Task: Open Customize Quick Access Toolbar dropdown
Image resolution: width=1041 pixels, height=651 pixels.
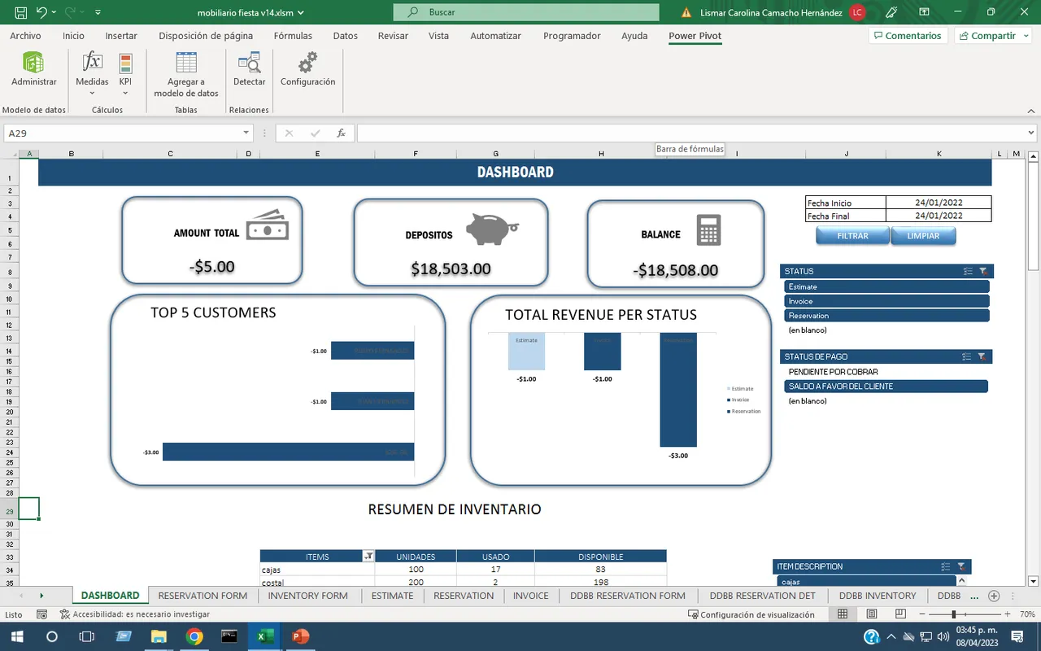Action: point(98,12)
